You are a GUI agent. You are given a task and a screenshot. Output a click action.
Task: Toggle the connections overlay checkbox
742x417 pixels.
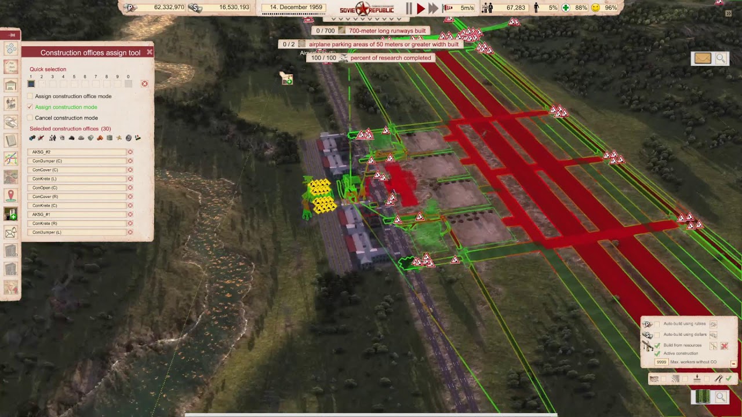click(729, 379)
